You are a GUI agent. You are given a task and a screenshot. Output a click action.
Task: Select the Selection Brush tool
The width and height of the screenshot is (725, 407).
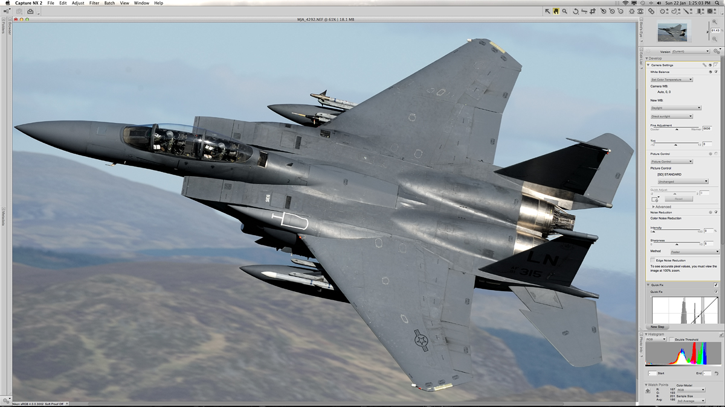point(688,11)
